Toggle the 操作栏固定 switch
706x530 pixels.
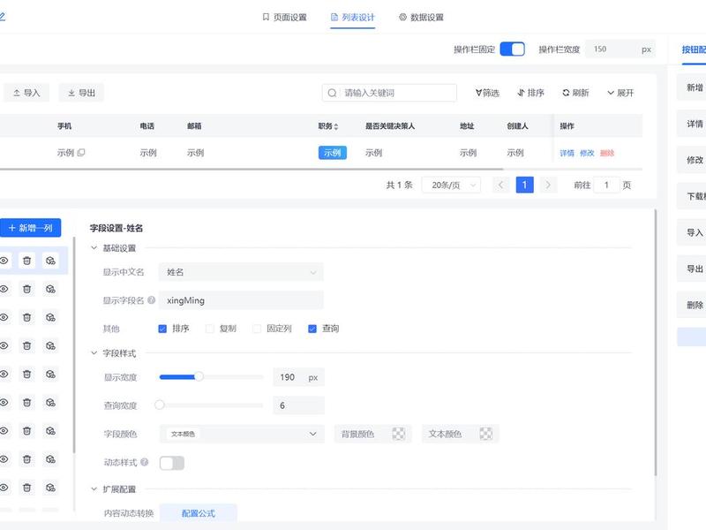click(513, 49)
